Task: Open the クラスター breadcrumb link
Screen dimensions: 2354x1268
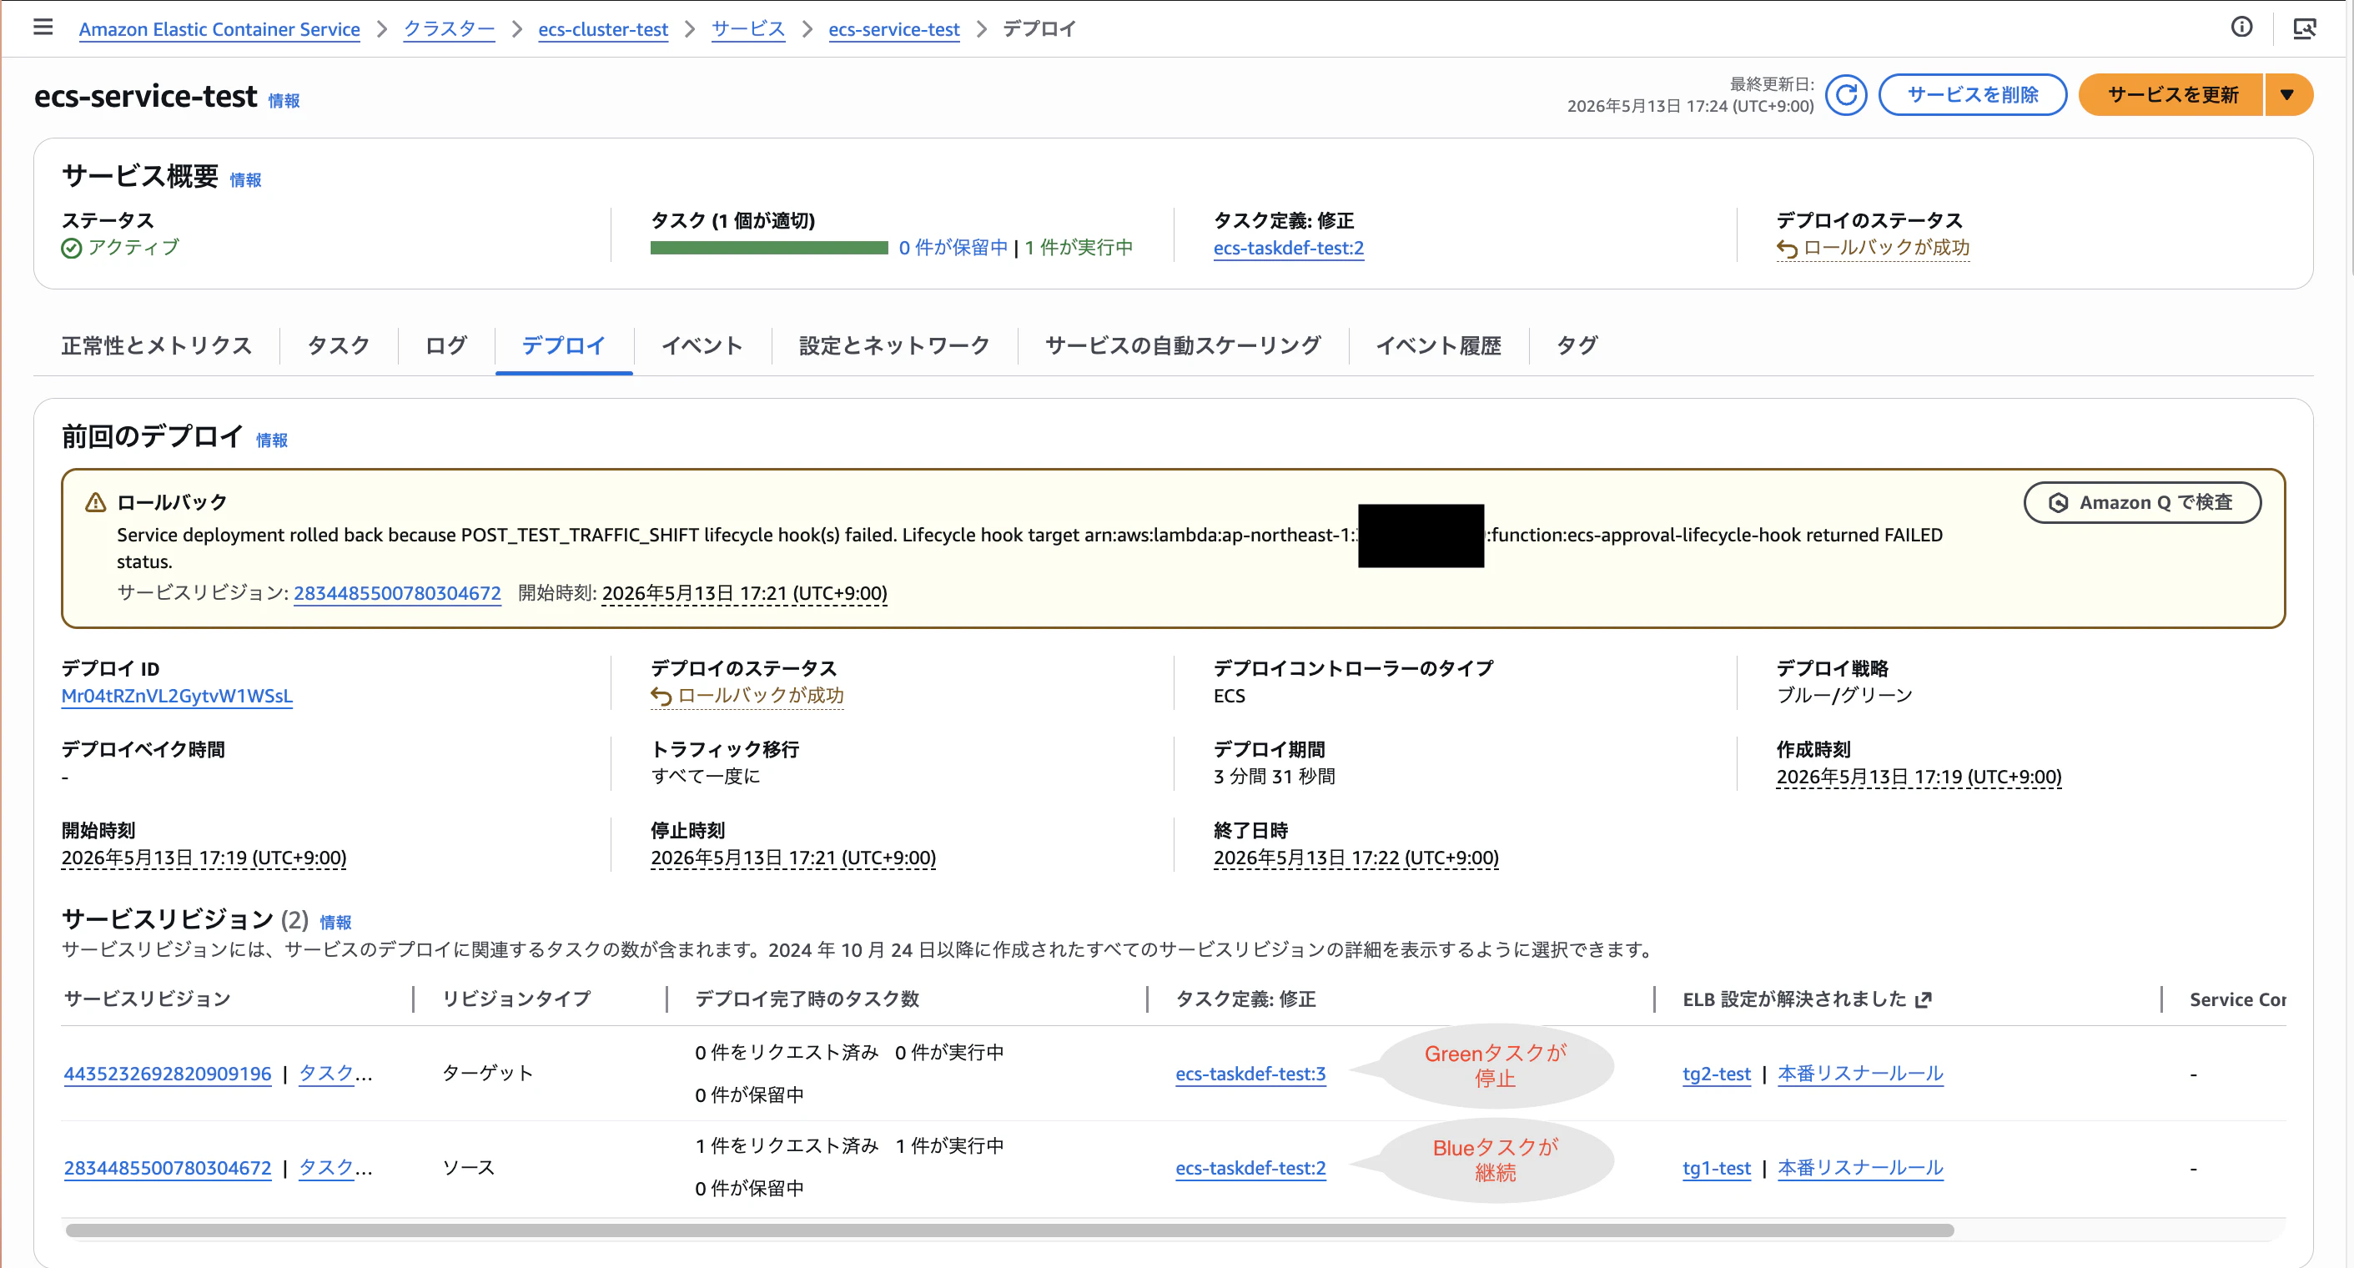Action: (450, 29)
